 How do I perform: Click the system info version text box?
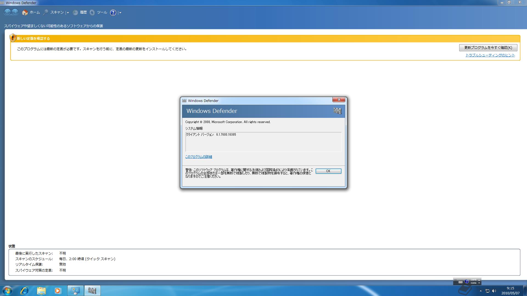click(263, 142)
